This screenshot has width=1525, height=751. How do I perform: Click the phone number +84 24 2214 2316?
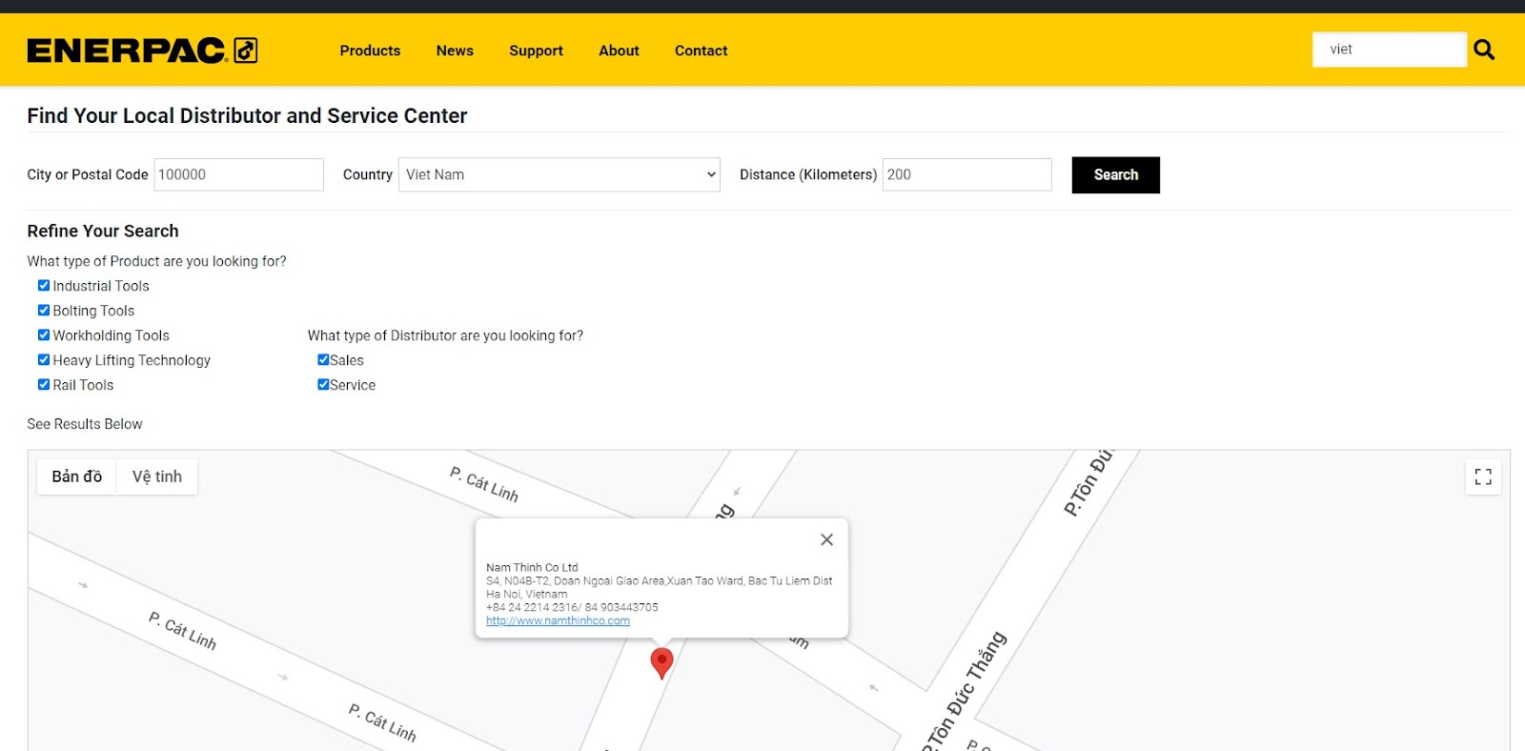point(532,607)
